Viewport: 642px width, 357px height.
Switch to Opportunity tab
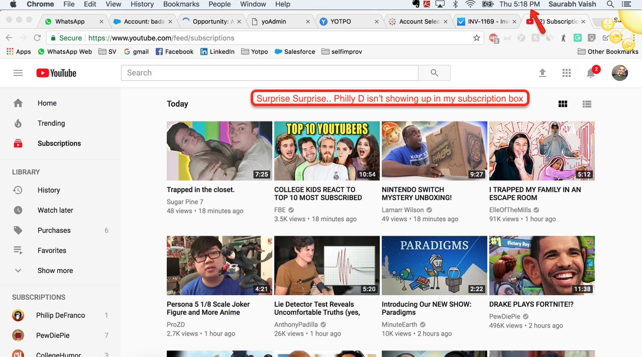210,21
